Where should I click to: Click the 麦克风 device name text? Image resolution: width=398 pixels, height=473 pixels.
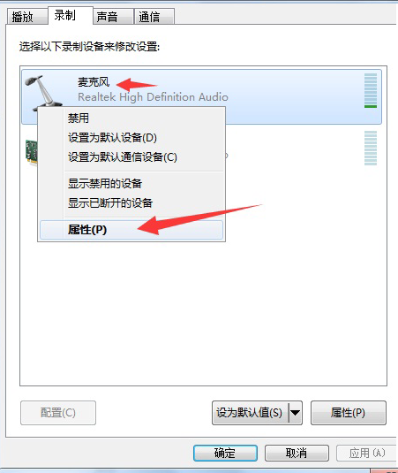(x=94, y=82)
